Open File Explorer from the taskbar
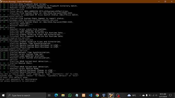This screenshot has height=98, width=175. pyautogui.click(x=63, y=95)
